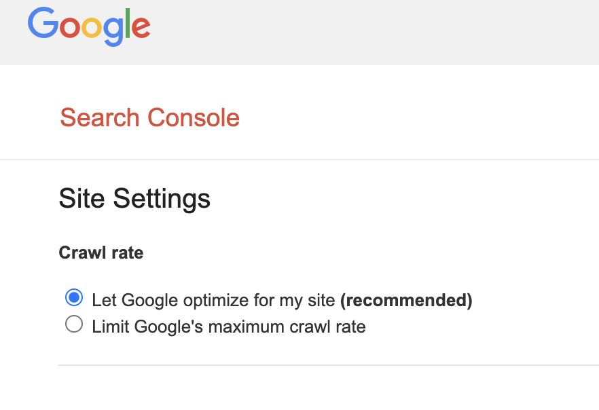Click the word 'Settings' in the heading
Image resolution: width=599 pixels, height=410 pixels.
pos(162,200)
